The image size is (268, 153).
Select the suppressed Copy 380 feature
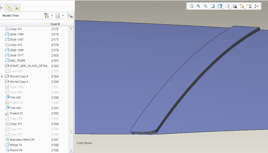(16, 71)
